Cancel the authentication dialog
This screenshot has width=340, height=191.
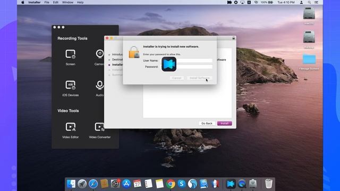pyautogui.click(x=177, y=78)
